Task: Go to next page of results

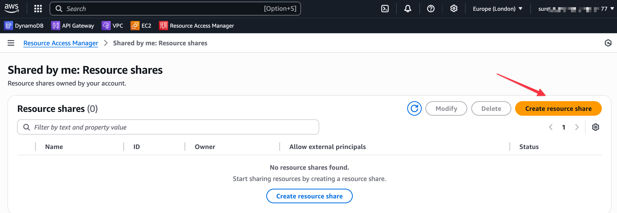Action: pos(577,127)
